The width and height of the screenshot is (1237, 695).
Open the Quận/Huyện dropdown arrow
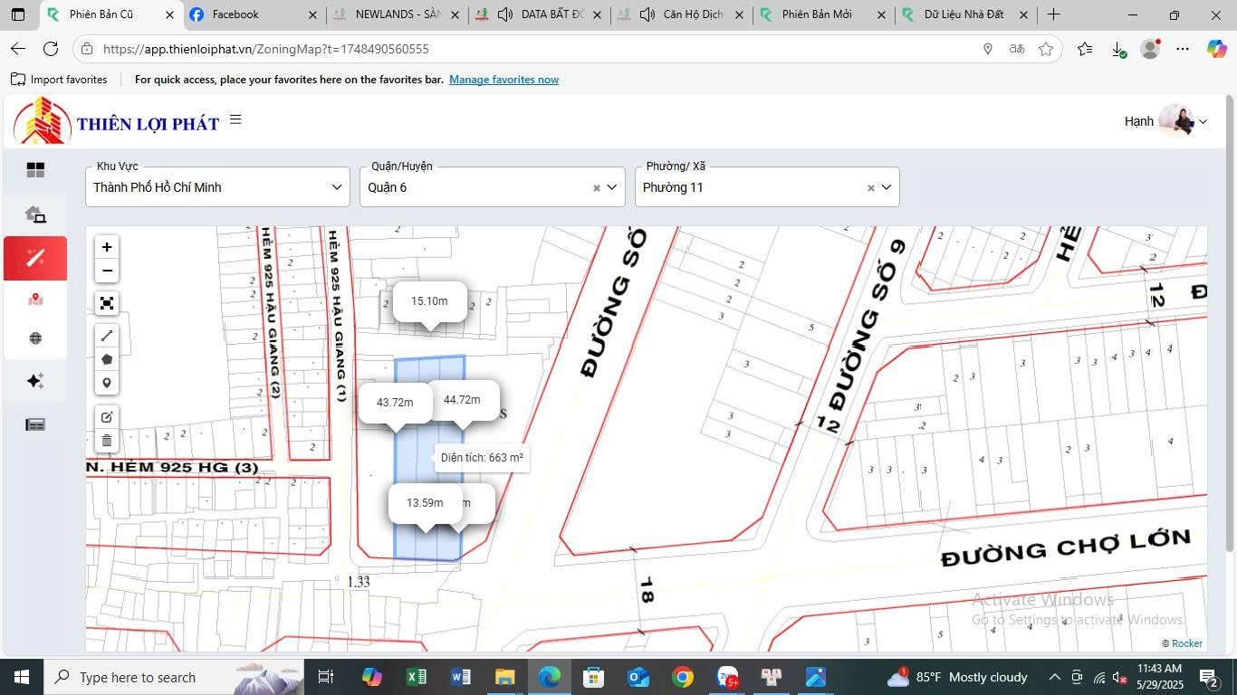[612, 187]
